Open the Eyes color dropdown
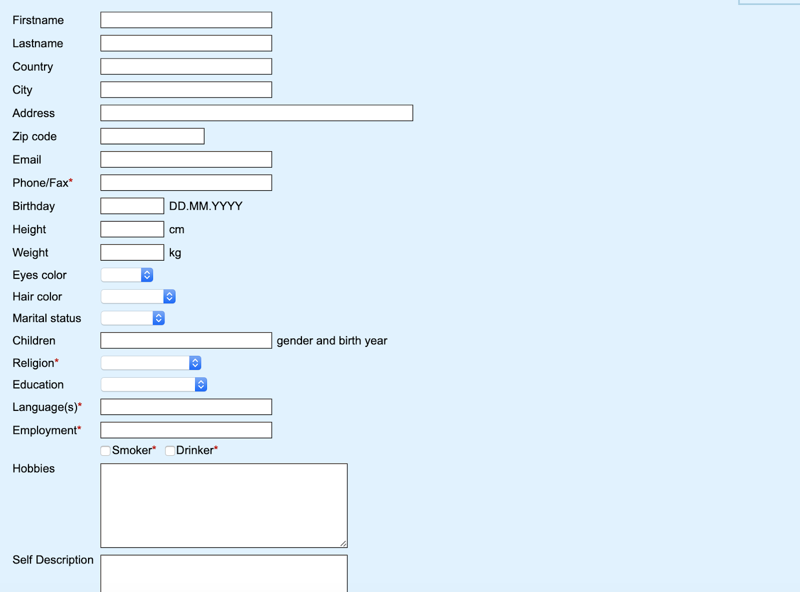The image size is (800, 592). pos(127,275)
